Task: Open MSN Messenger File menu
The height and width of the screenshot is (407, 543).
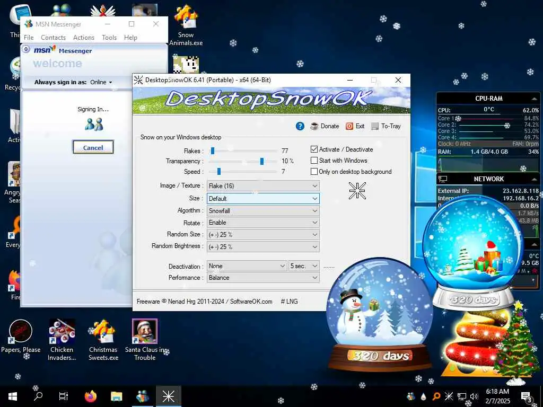Action: pos(29,38)
